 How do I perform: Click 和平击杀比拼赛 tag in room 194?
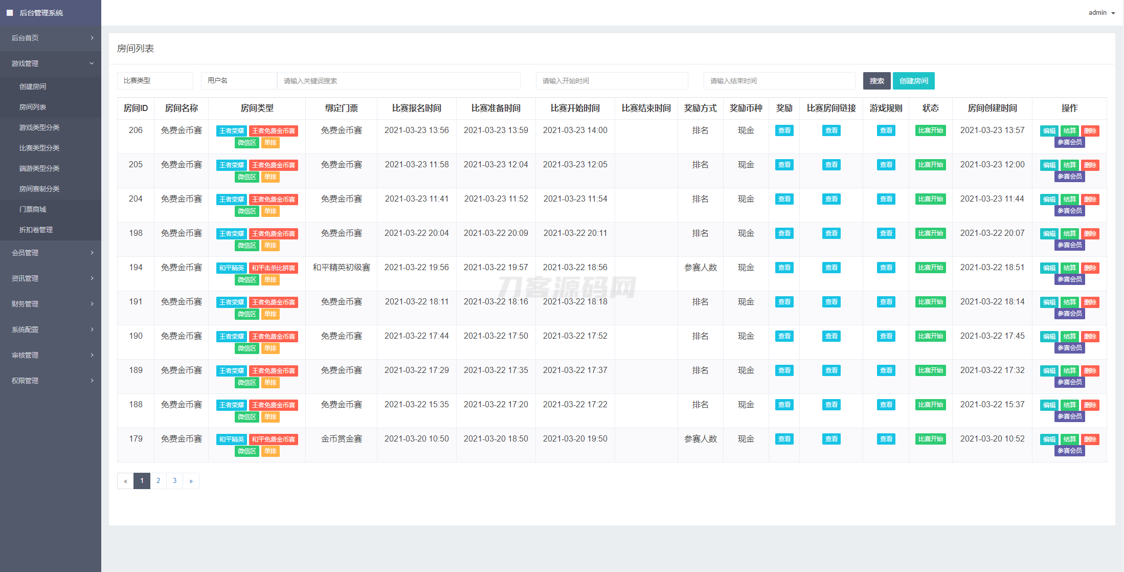click(x=274, y=268)
